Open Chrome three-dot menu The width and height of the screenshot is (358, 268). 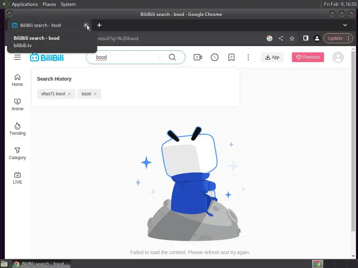(x=349, y=38)
